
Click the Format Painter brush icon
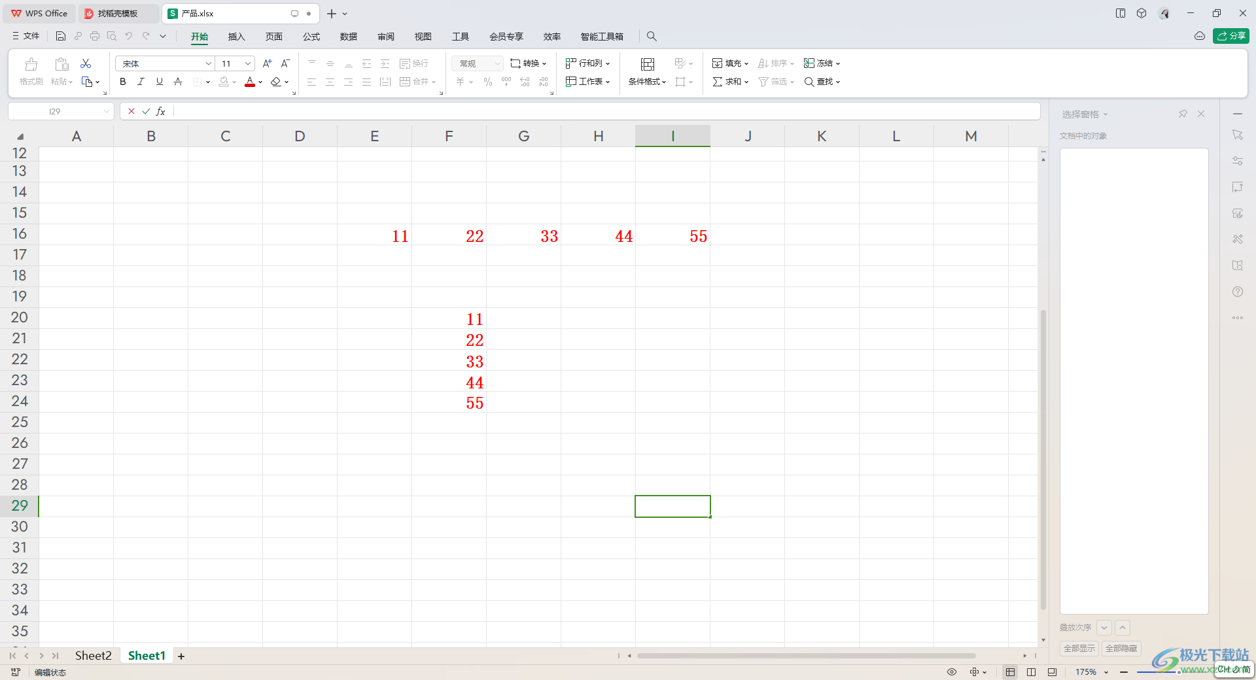pyautogui.click(x=31, y=64)
